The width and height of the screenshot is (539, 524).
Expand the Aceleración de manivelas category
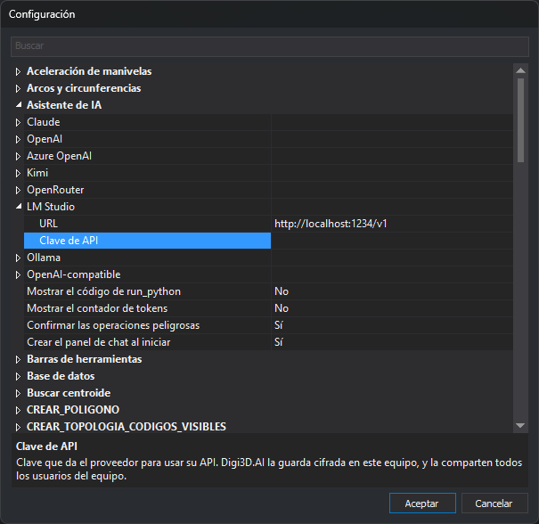(18, 71)
